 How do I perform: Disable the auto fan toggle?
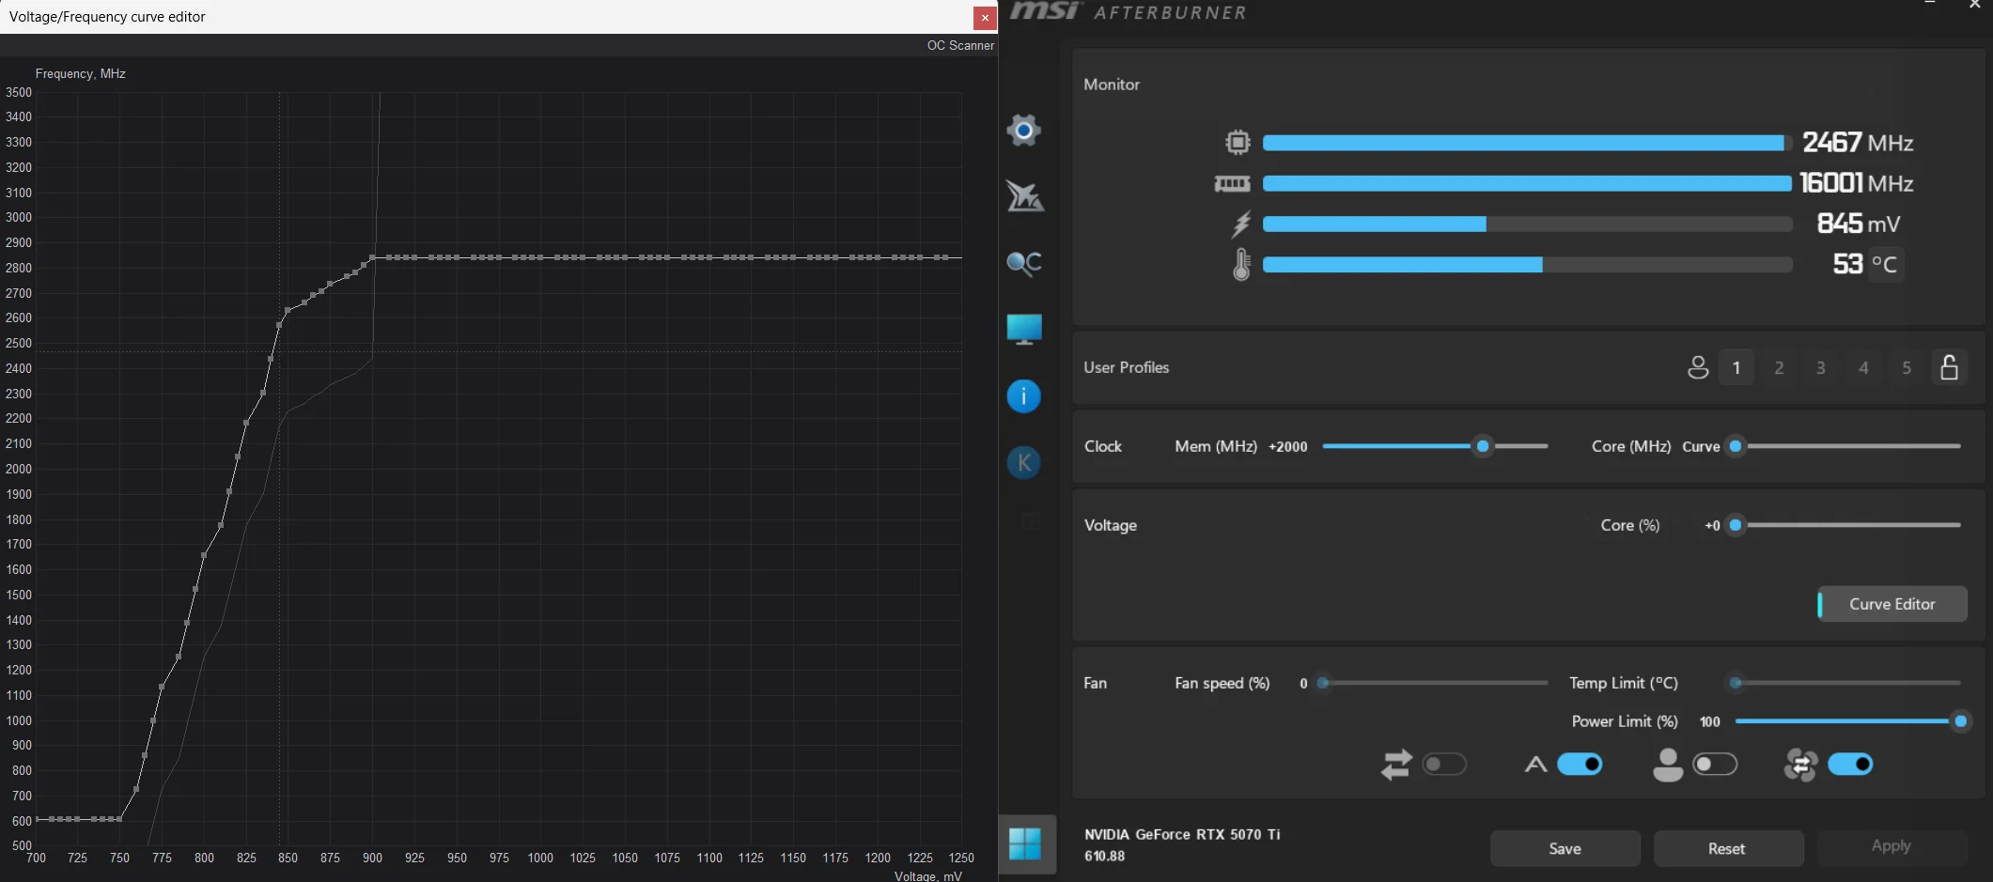coord(1580,765)
